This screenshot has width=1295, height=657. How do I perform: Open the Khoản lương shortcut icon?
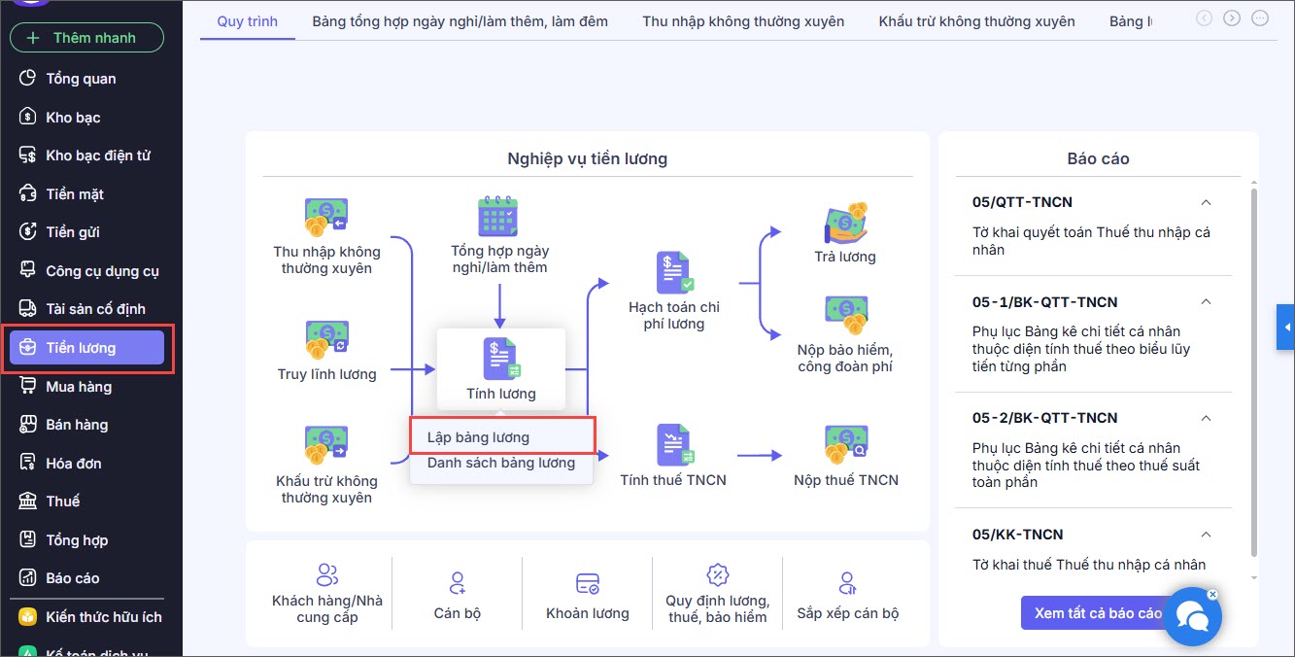[x=588, y=583]
